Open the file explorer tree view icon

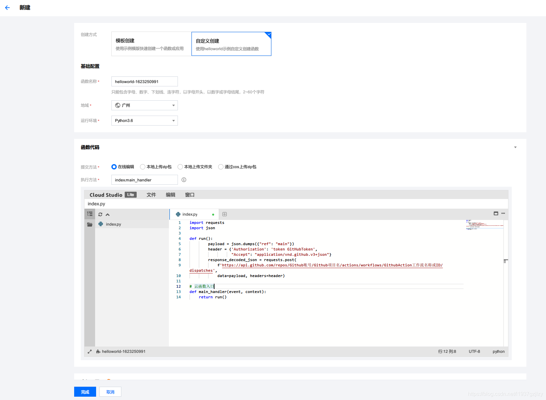[x=89, y=214]
